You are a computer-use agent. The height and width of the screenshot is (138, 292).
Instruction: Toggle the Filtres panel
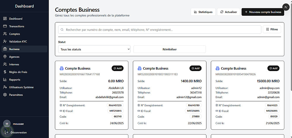272,29
